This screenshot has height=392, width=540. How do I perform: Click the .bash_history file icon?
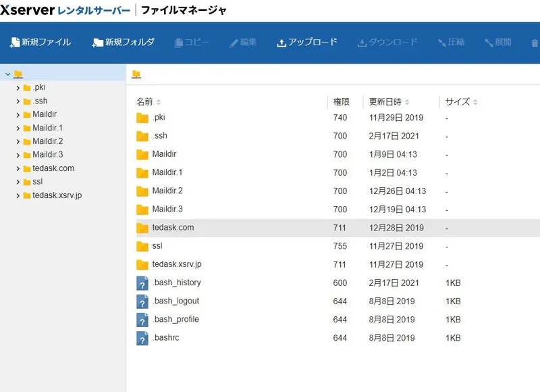click(142, 283)
